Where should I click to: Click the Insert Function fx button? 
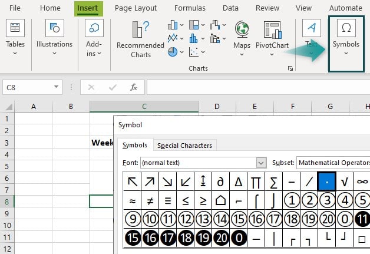[x=134, y=87]
